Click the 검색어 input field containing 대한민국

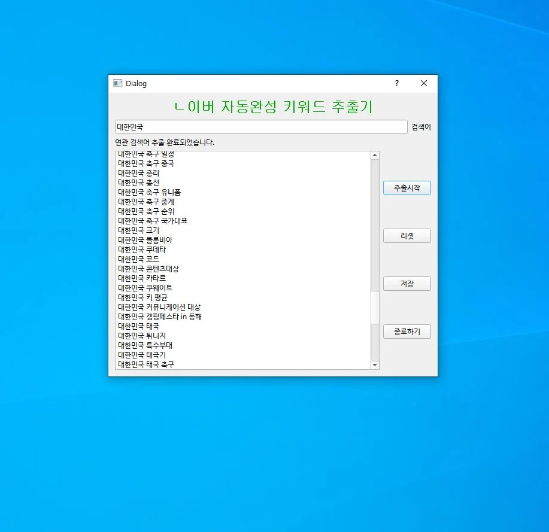pyautogui.click(x=261, y=127)
